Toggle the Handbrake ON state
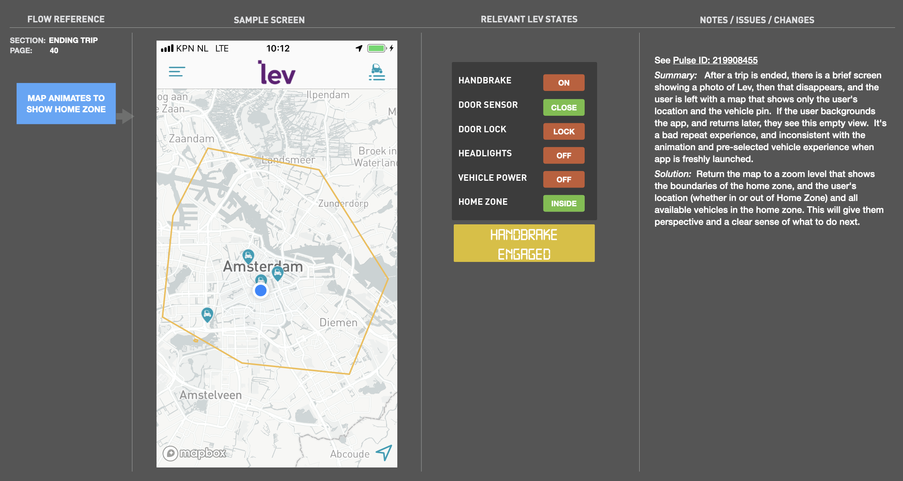The image size is (903, 481). 563,83
